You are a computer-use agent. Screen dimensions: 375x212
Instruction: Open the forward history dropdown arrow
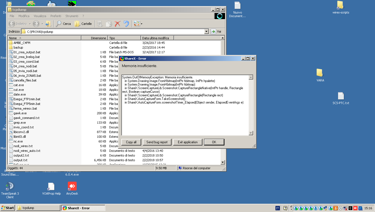coord(42,24)
